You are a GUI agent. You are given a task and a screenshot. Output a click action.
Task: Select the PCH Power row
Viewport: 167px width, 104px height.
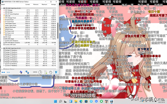click(28, 35)
